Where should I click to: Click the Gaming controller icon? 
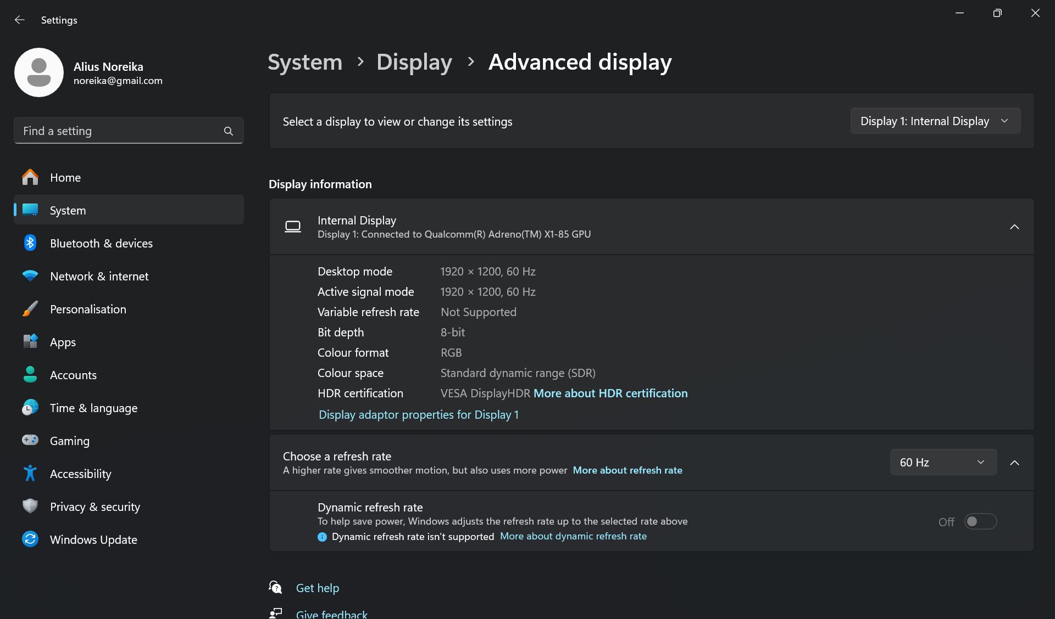(30, 441)
